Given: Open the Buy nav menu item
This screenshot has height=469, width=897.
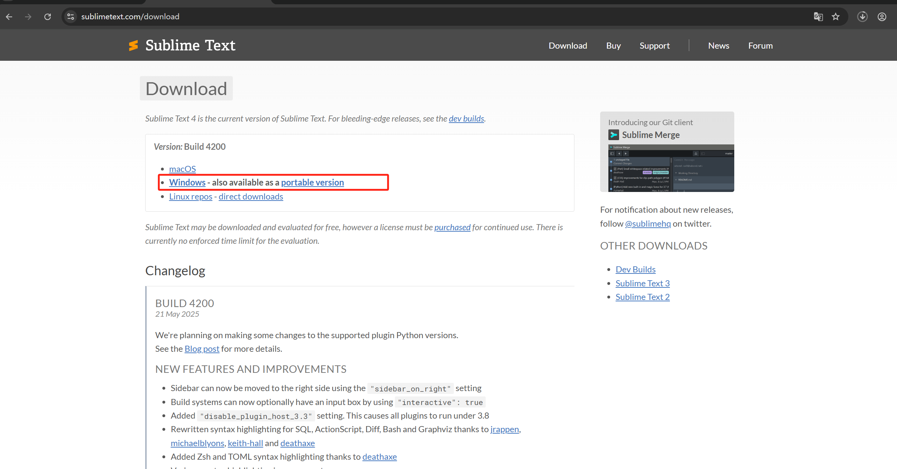Looking at the screenshot, I should pyautogui.click(x=613, y=46).
